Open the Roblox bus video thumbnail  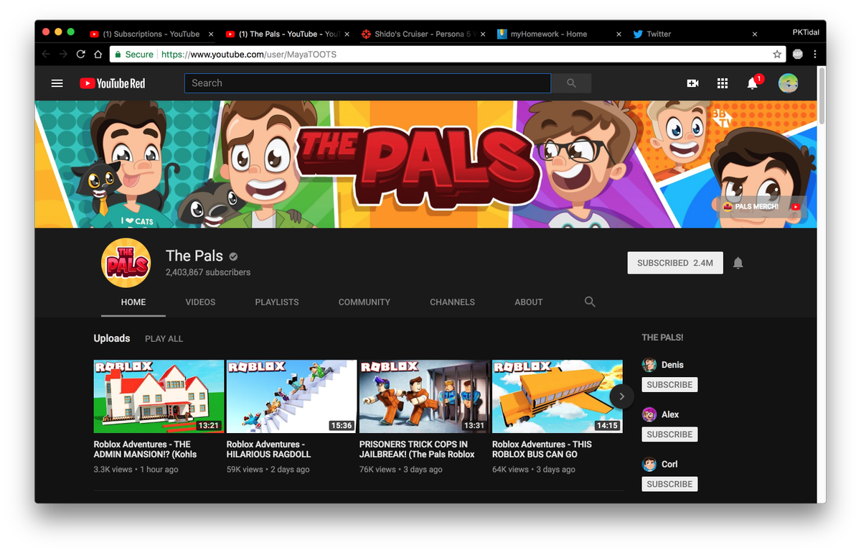pyautogui.click(x=557, y=396)
